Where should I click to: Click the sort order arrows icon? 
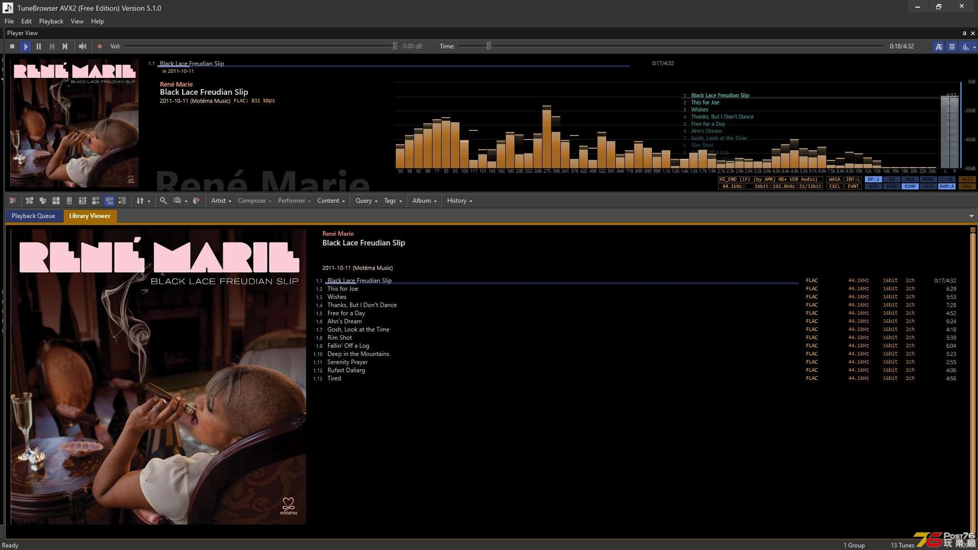tap(140, 201)
